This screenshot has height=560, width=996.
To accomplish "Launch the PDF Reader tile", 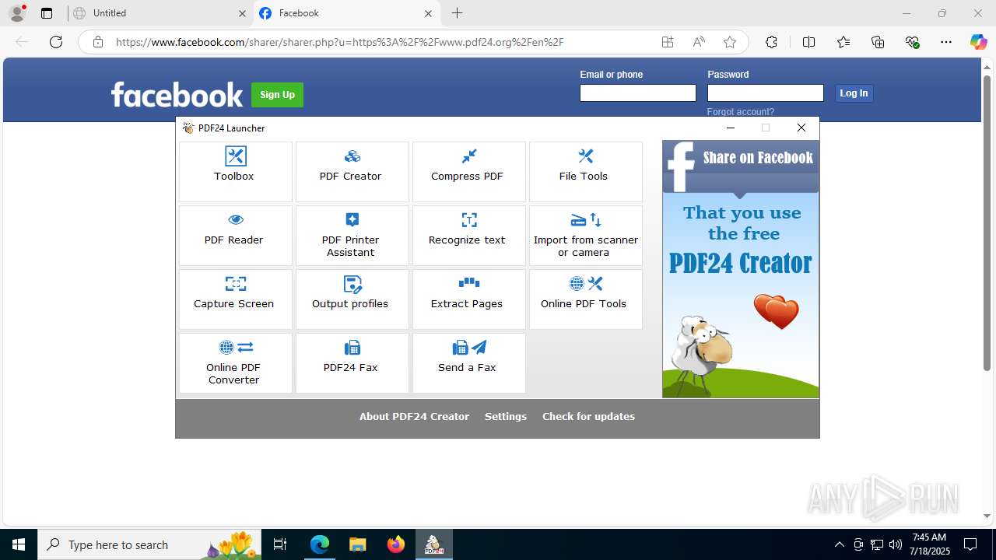I will pos(235,236).
